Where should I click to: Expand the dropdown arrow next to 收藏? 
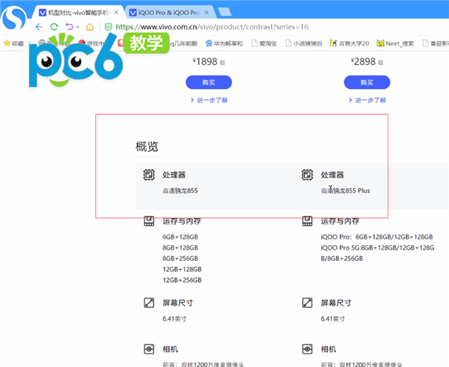28,43
